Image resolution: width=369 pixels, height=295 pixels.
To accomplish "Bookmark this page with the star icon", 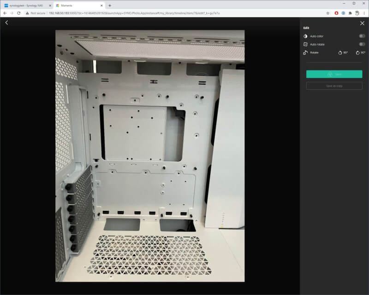I will 327,13.
